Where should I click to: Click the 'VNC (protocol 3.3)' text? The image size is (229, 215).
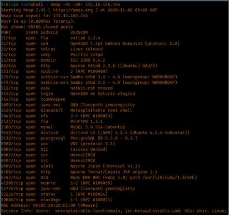click(93, 144)
